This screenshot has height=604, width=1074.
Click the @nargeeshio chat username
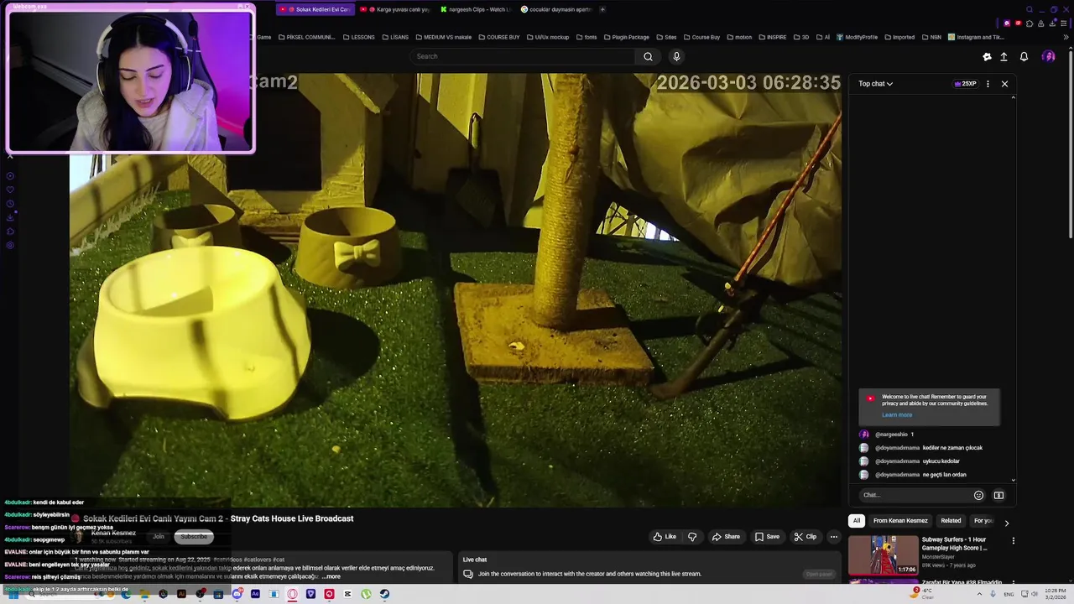(x=891, y=435)
